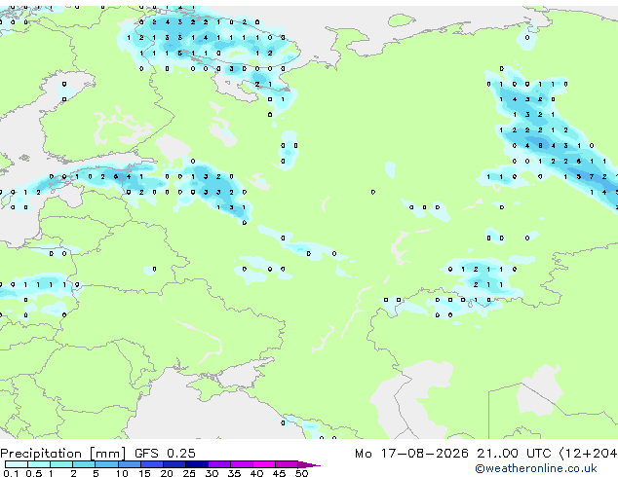The height and width of the screenshot is (477, 618).
Task: Choose the 30–35 mm purple legend swatch
Action: coord(218,464)
